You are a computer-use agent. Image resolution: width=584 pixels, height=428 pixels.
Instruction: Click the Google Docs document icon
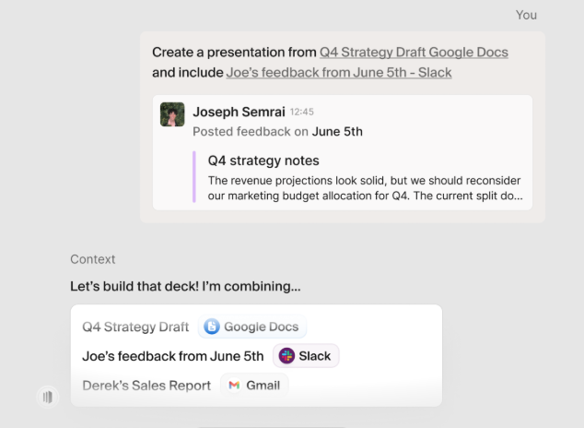click(212, 327)
